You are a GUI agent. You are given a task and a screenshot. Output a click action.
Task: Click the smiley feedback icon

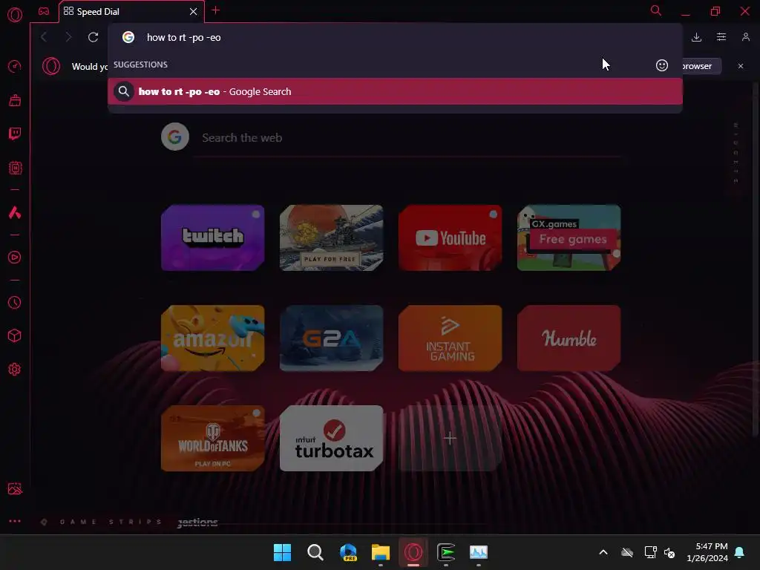tap(662, 65)
